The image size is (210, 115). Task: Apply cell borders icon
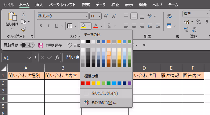70,26
